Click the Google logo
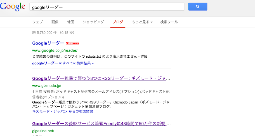The height and width of the screenshot is (136, 255). tap(13, 7)
